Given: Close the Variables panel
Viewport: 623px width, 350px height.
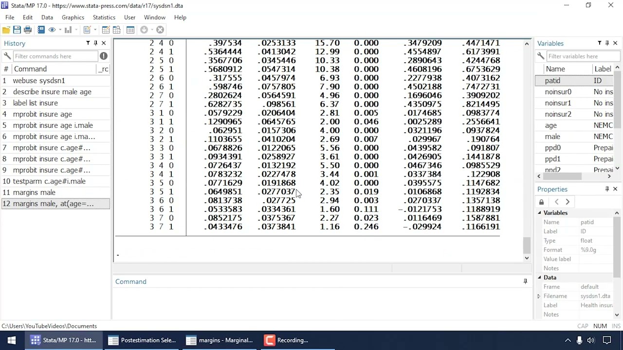Looking at the screenshot, I should [615, 43].
